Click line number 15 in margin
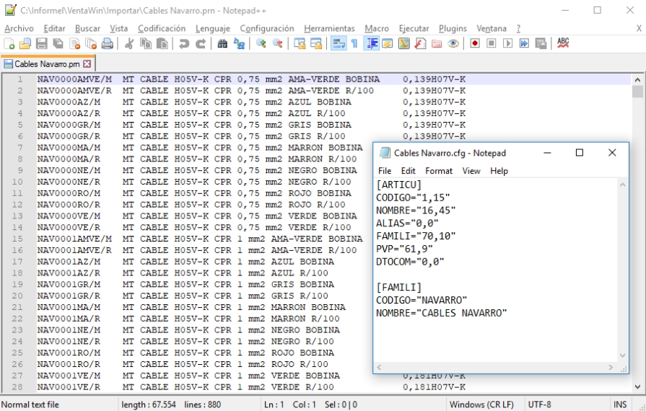This screenshot has height=411, width=646. tap(17, 239)
